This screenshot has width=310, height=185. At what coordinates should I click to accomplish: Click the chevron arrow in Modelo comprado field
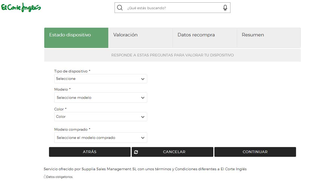point(143,138)
